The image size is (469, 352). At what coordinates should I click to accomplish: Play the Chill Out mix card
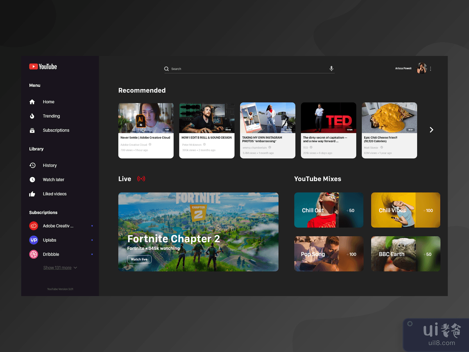tap(329, 210)
